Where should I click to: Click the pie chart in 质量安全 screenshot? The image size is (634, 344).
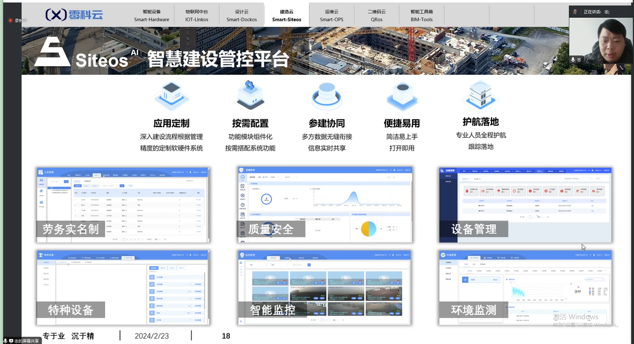[368, 229]
